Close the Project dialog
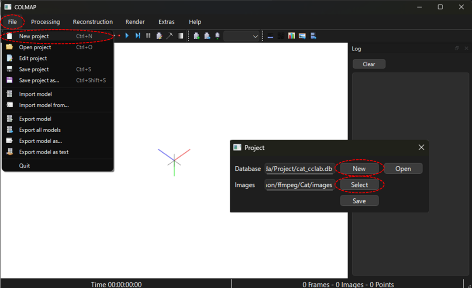The image size is (472, 288). click(x=421, y=147)
